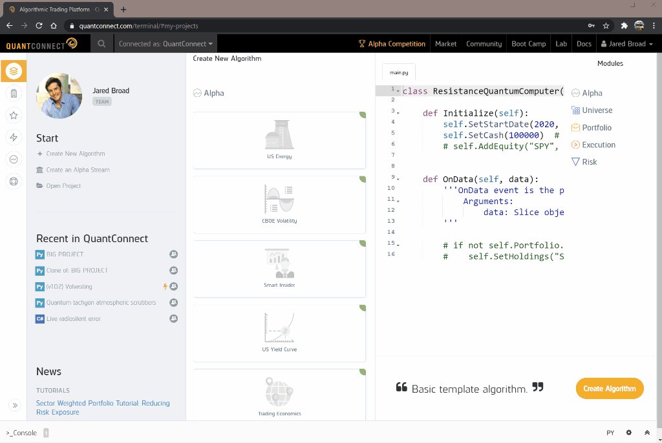Collapse code fold at line 11
662x443 pixels.
pos(398,201)
